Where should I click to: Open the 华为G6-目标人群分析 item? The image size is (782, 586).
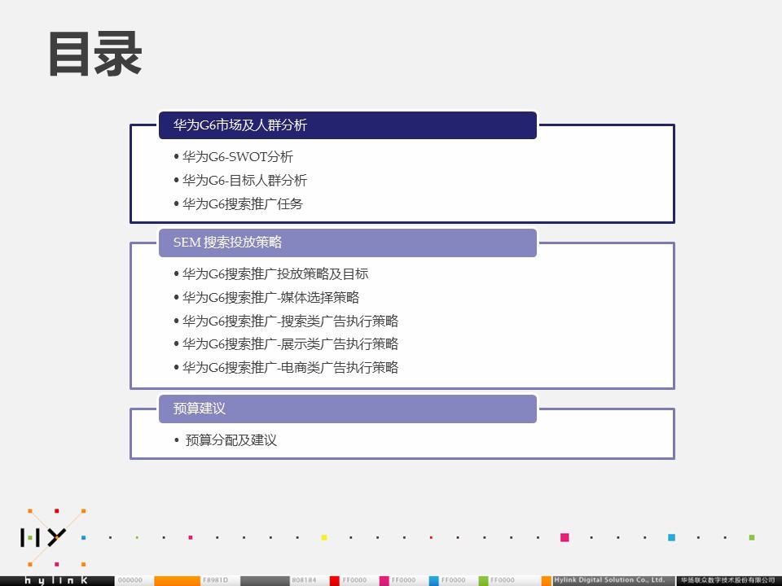tap(244, 181)
